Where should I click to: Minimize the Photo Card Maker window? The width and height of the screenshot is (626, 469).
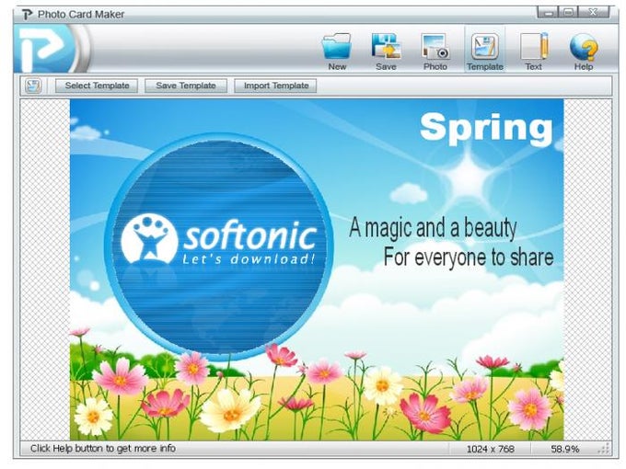coord(549,13)
